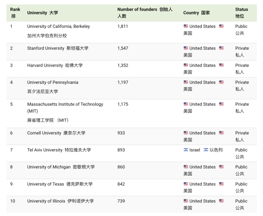This screenshot has width=263, height=216.
Task: Click the second US flag in Harvard University row
Action: [221, 65]
